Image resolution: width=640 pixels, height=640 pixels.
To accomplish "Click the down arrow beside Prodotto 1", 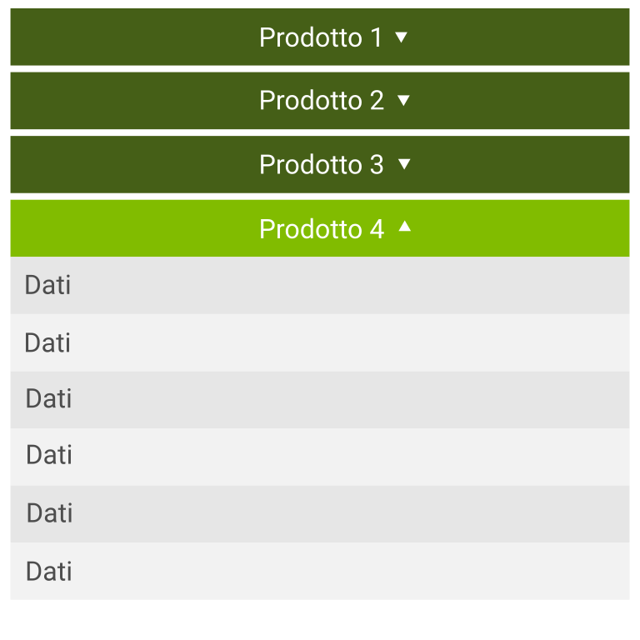I will click(401, 37).
